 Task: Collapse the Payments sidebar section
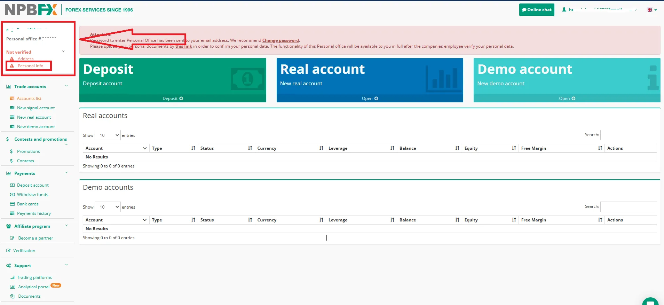tap(66, 173)
